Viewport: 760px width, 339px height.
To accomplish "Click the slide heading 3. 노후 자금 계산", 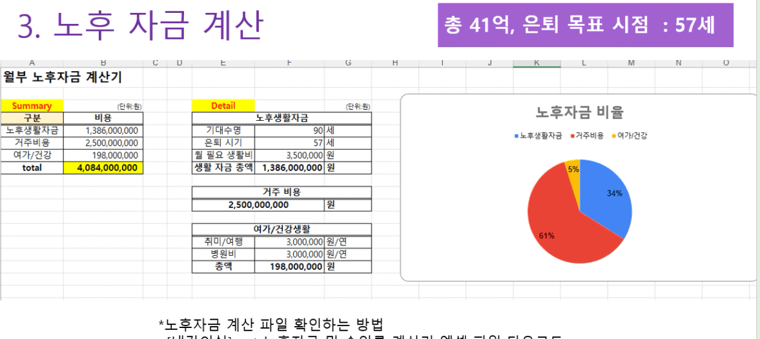I will coord(139,25).
